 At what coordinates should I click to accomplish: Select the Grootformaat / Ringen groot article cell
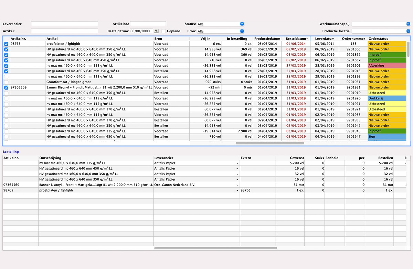pyautogui.click(x=100, y=82)
